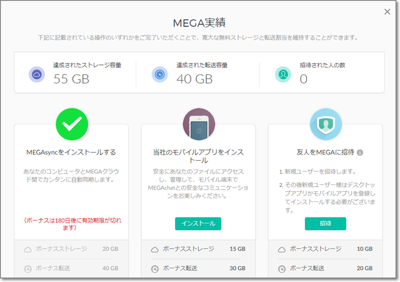Screen dimensions: 400x282
Task: Click the transfer quota gauge icon
Action: (x=160, y=74)
